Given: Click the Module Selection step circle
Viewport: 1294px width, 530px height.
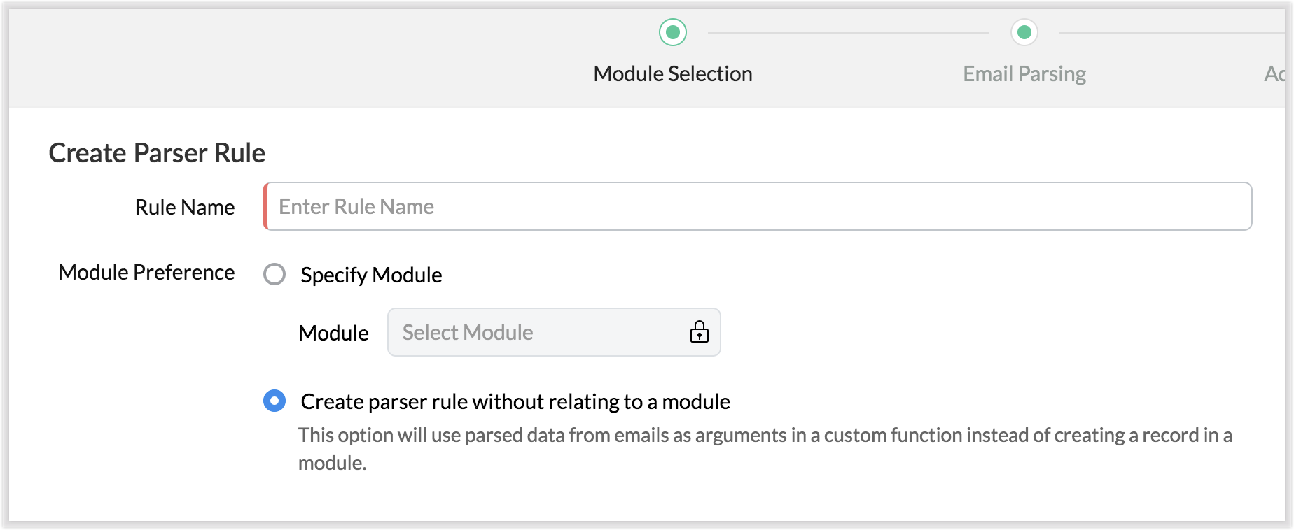Looking at the screenshot, I should click(673, 32).
